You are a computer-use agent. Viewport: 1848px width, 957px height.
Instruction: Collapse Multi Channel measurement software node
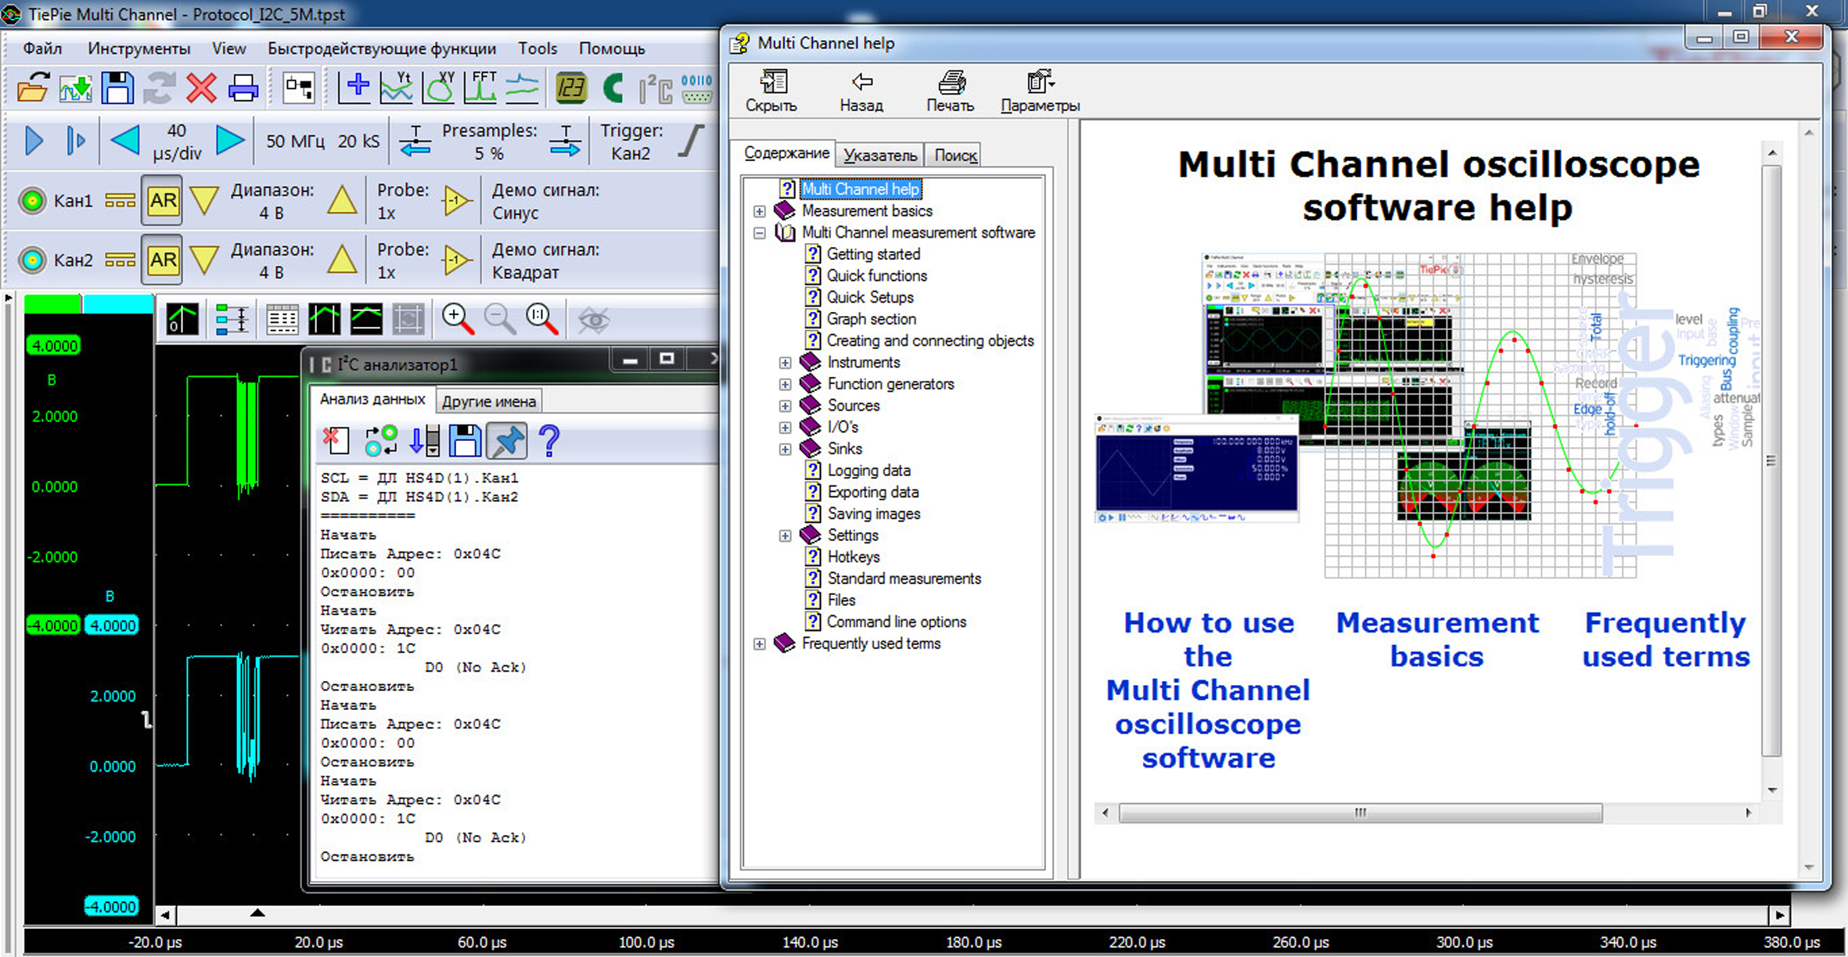click(759, 233)
